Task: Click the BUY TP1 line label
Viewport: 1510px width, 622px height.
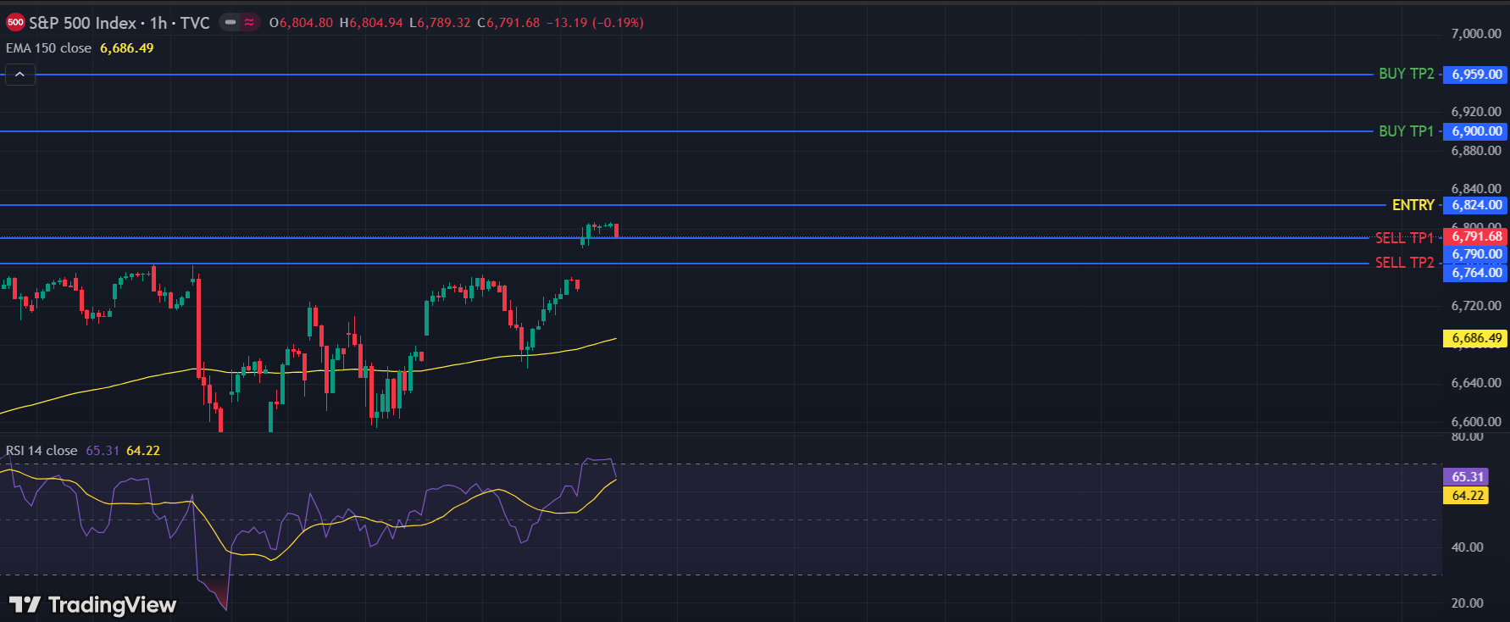Action: pyautogui.click(x=1406, y=131)
